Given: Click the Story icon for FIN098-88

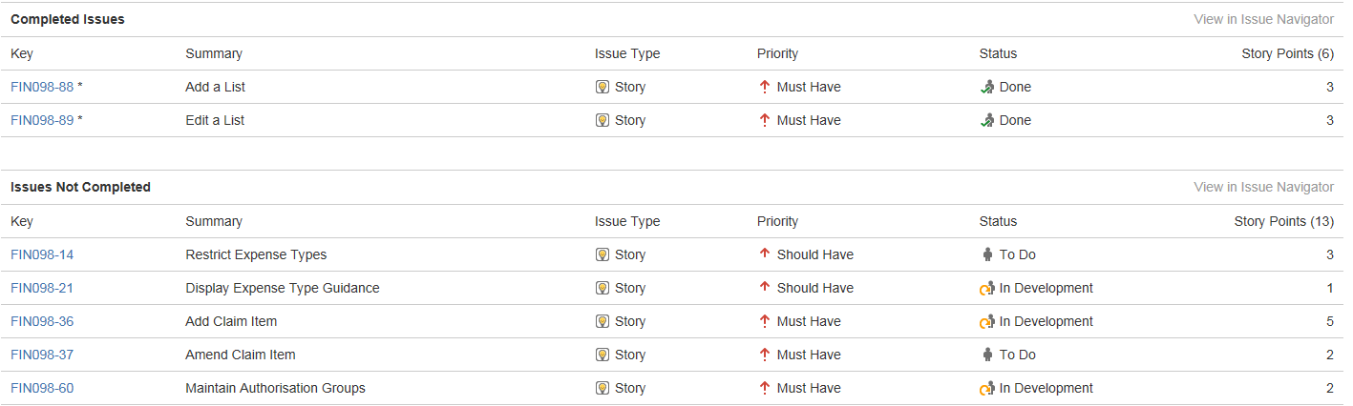Looking at the screenshot, I should coord(603,87).
